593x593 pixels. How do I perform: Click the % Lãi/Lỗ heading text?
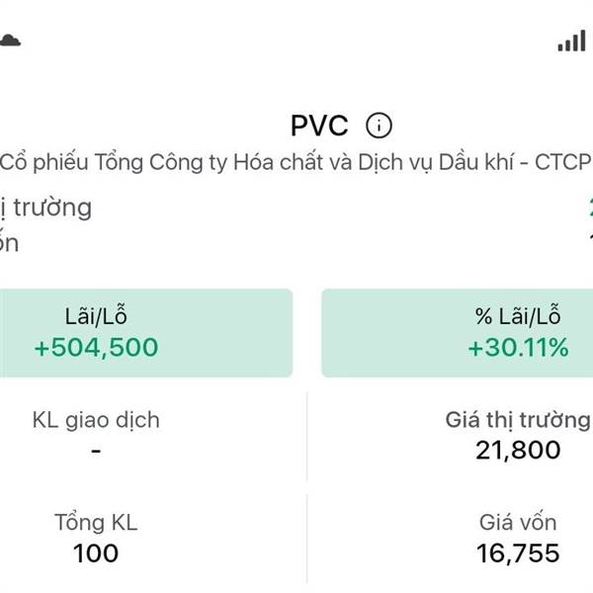[518, 316]
